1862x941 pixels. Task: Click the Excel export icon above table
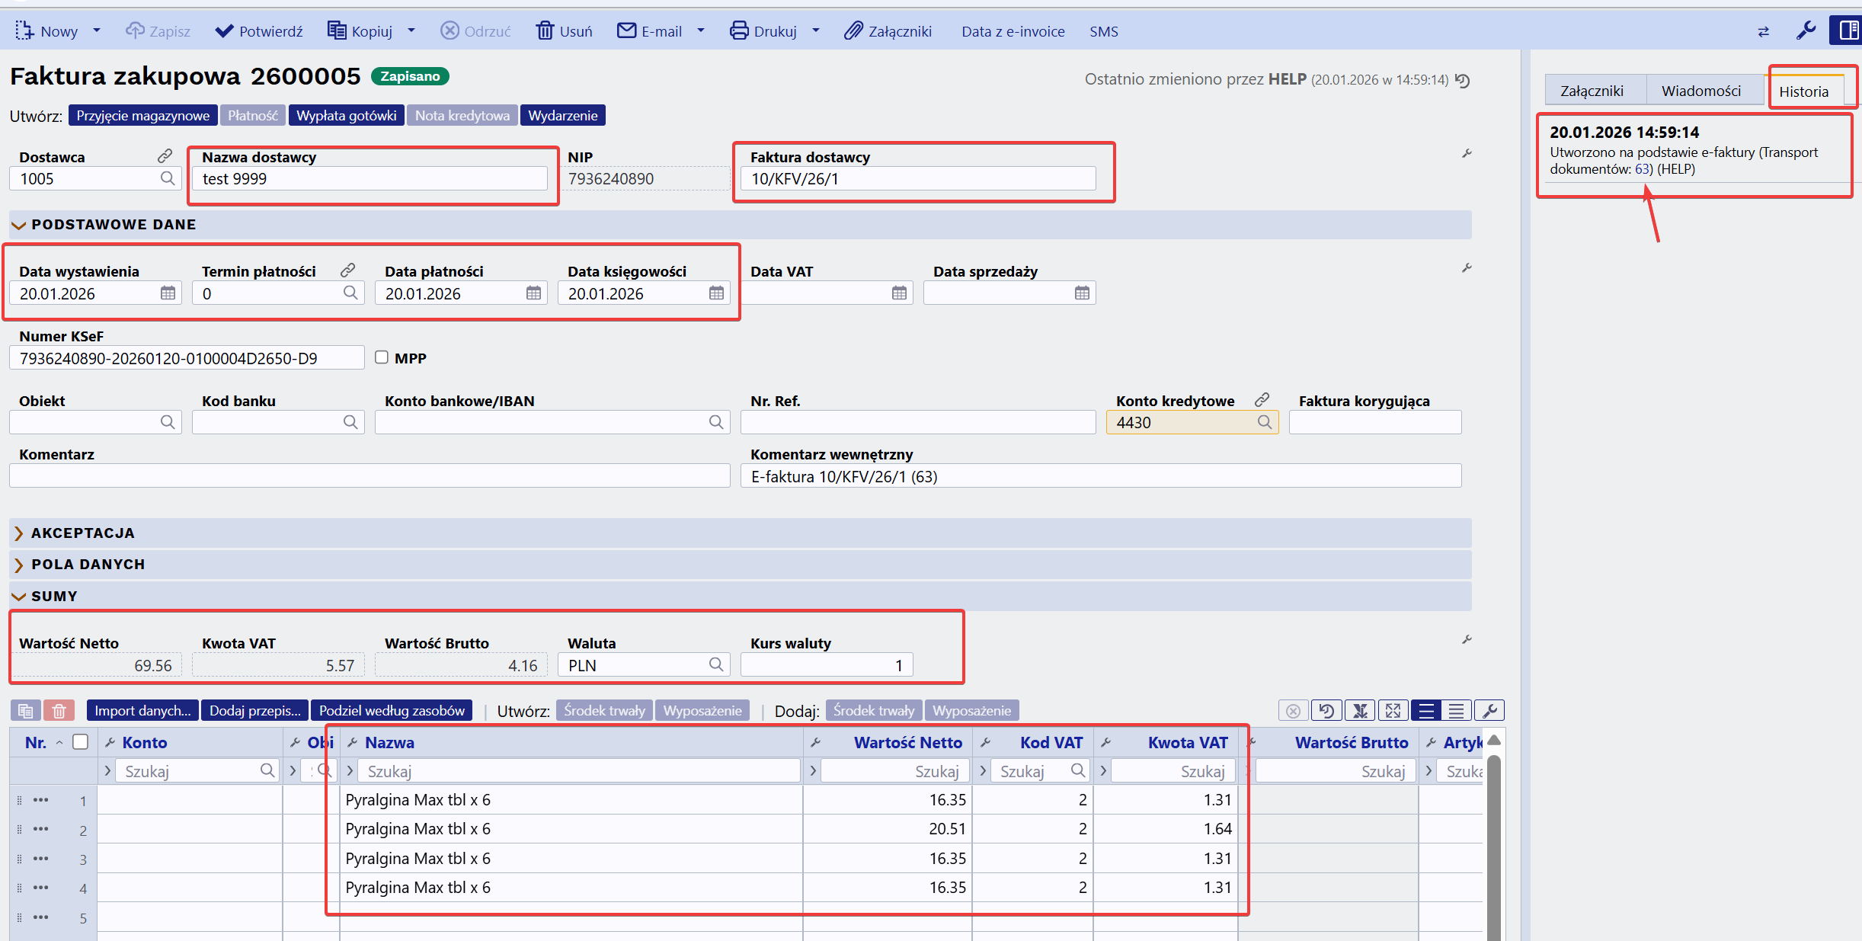[x=1360, y=711]
